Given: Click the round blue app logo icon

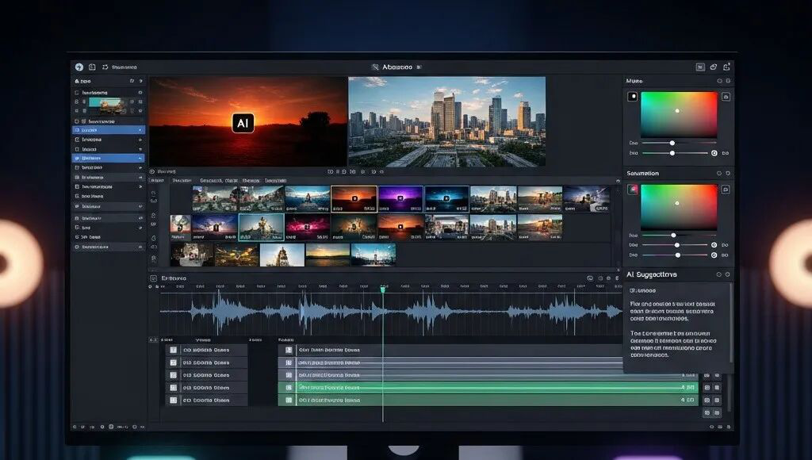Looking at the screenshot, I should coord(79,67).
